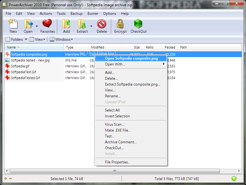
Task: Click the Windows layout icon
Action: pyautogui.click(x=52, y=39)
